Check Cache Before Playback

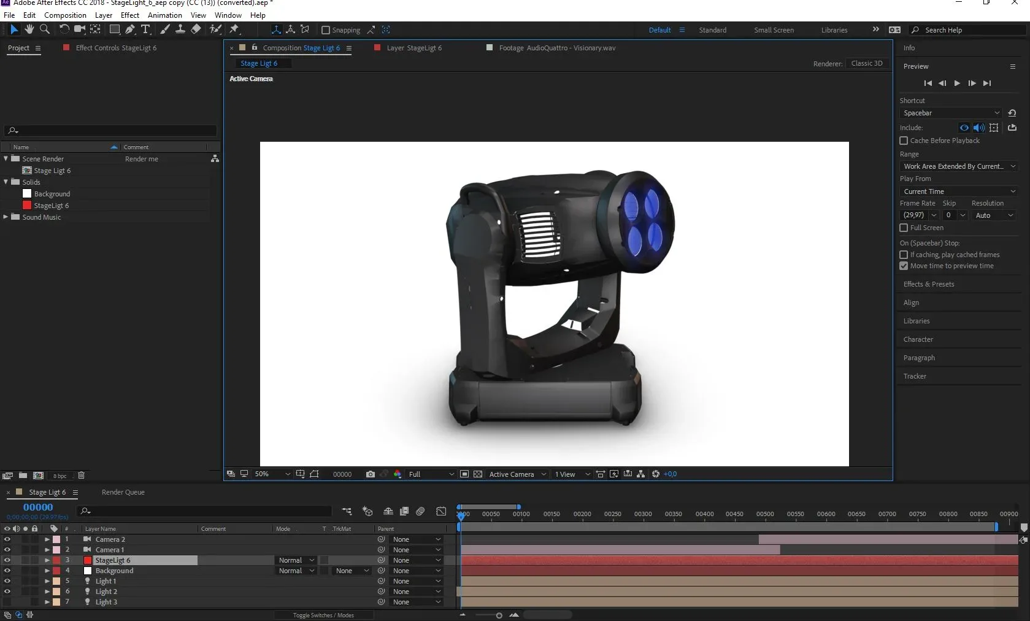pos(904,141)
